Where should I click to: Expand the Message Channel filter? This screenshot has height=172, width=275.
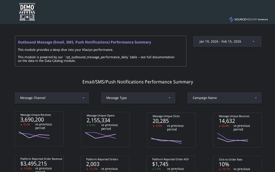[x=52, y=98]
